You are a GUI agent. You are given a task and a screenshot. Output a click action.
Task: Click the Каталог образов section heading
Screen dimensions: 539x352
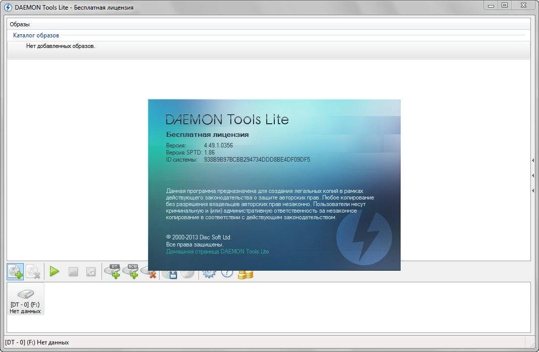click(x=36, y=35)
